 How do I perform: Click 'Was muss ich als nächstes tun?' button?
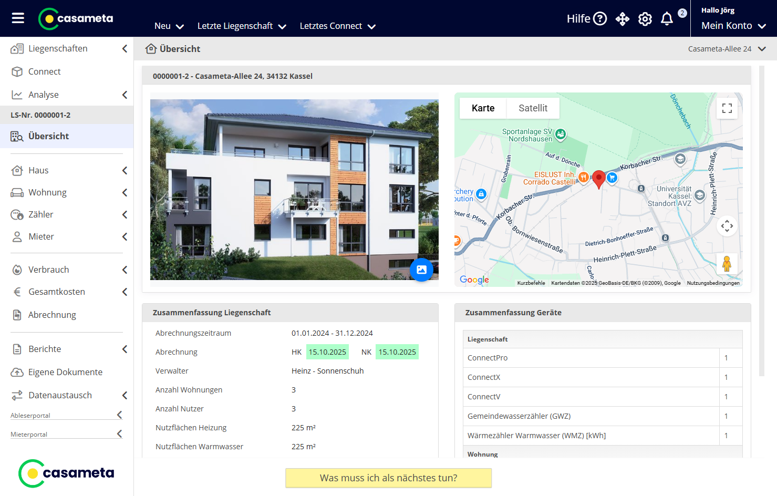pyautogui.click(x=388, y=478)
